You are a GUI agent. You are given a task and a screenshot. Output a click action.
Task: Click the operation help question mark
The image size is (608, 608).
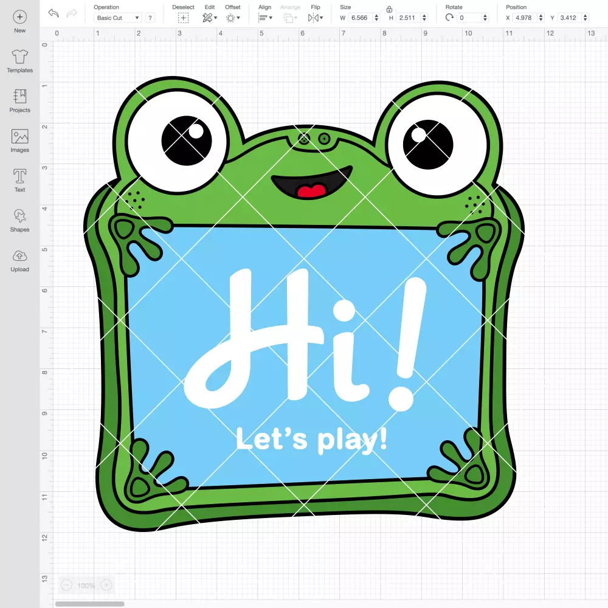click(x=150, y=18)
